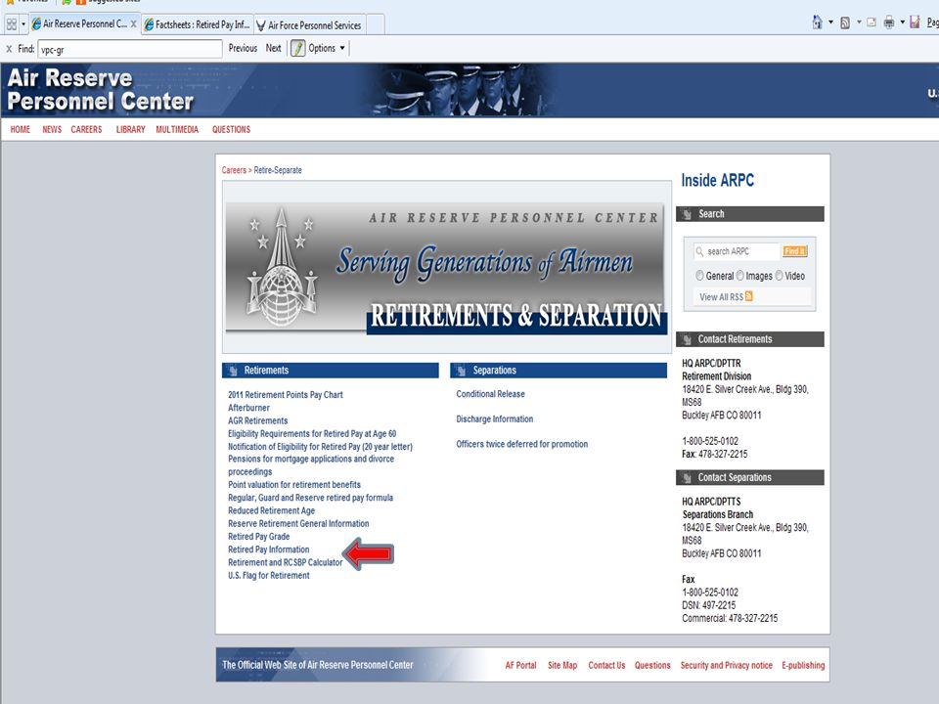939x704 pixels.
Task: Go to Next find result
Action: [x=273, y=48]
